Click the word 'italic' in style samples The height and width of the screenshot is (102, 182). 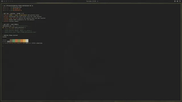[34, 43]
